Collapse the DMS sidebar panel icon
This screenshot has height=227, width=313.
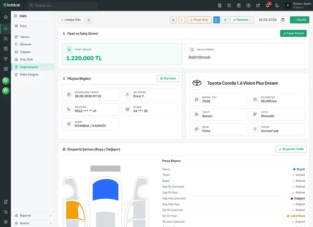16,16
